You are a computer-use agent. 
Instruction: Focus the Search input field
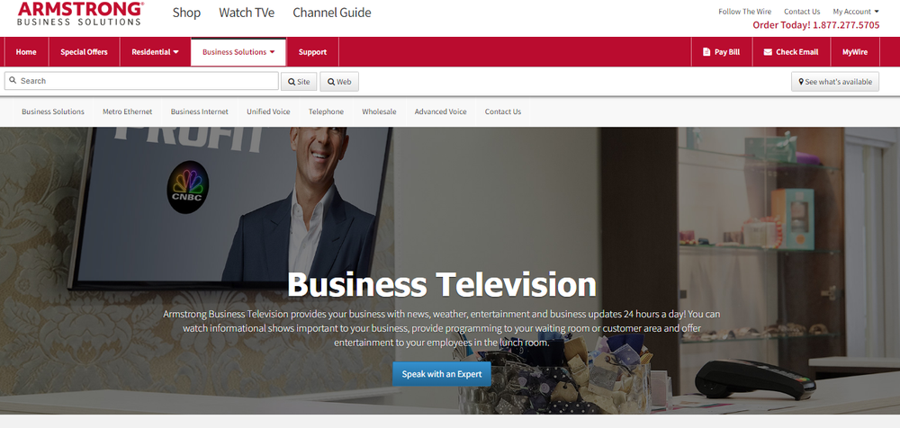[x=141, y=81]
